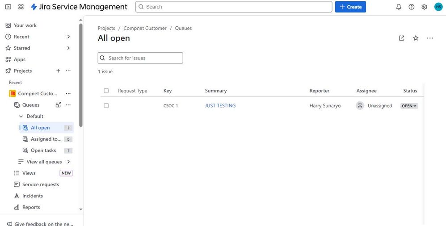Viewport: 446px width, 226px height.
Task: Click the Search for issues field
Action: pyautogui.click(x=140, y=58)
